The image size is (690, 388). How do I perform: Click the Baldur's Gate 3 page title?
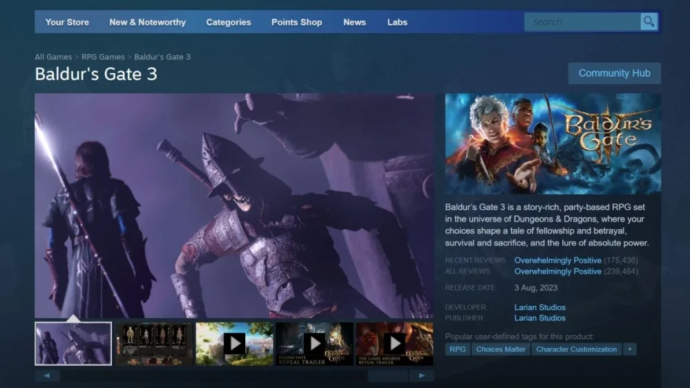tap(96, 74)
